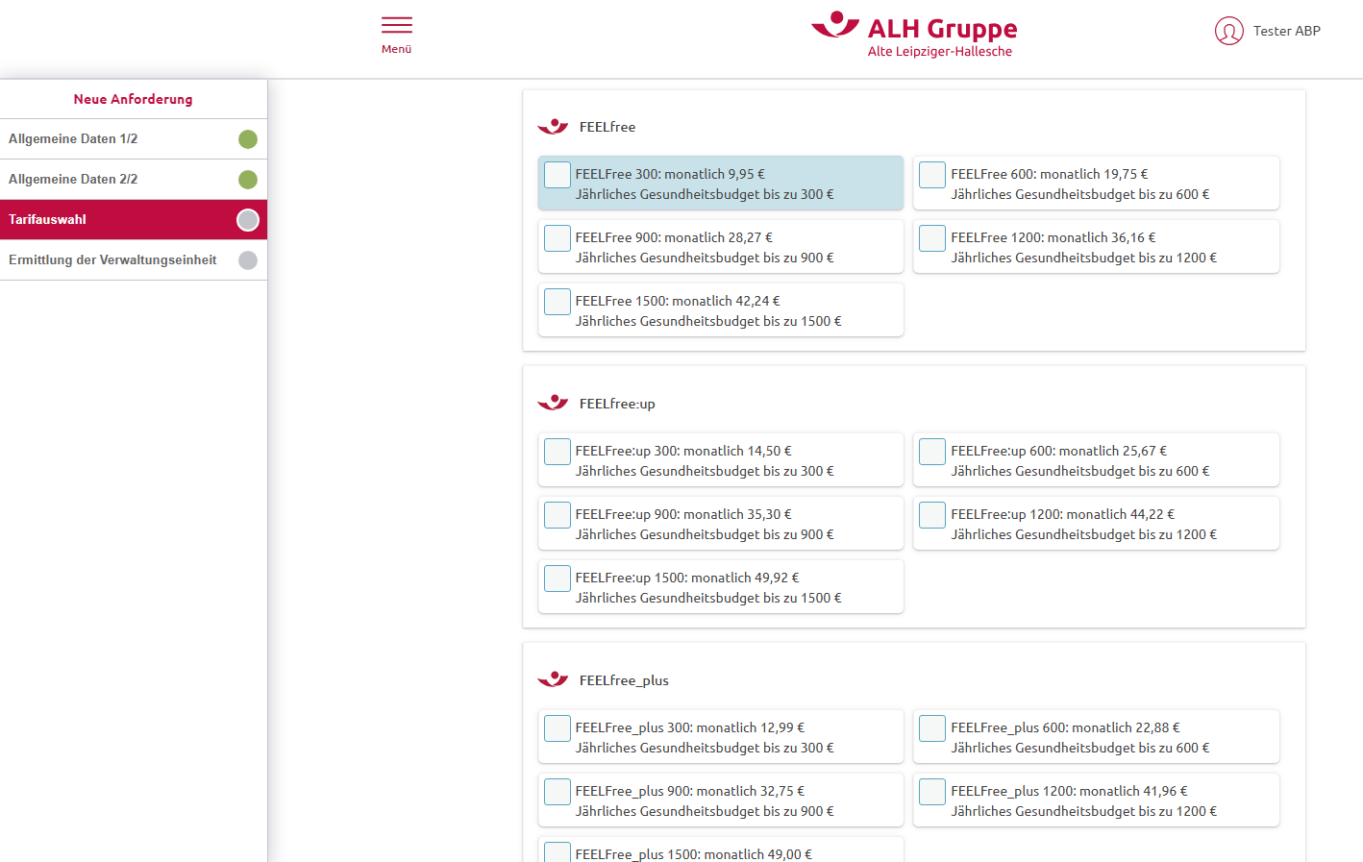Pick the FEELFree_plus 300 tariff card
The height and width of the screenshot is (862, 1363).
721,737
